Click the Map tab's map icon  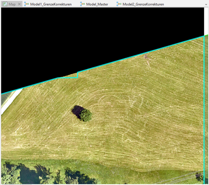(5, 4)
